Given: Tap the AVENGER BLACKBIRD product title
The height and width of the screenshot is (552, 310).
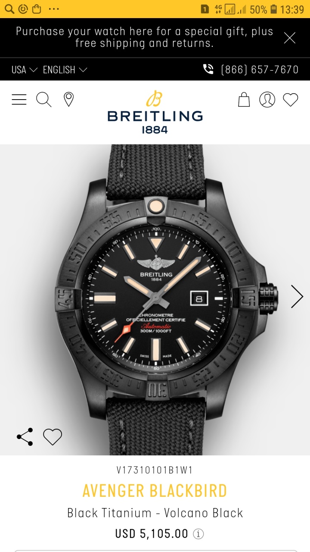Looking at the screenshot, I should (x=155, y=491).
